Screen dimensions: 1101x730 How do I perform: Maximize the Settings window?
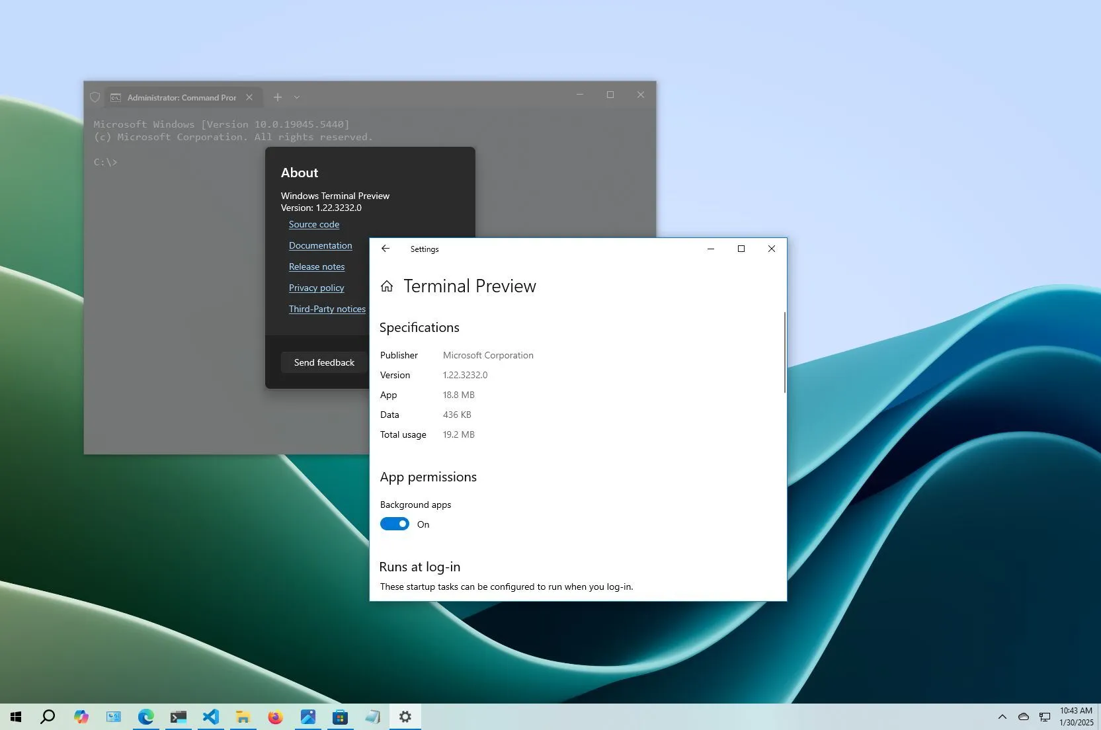pyautogui.click(x=741, y=249)
